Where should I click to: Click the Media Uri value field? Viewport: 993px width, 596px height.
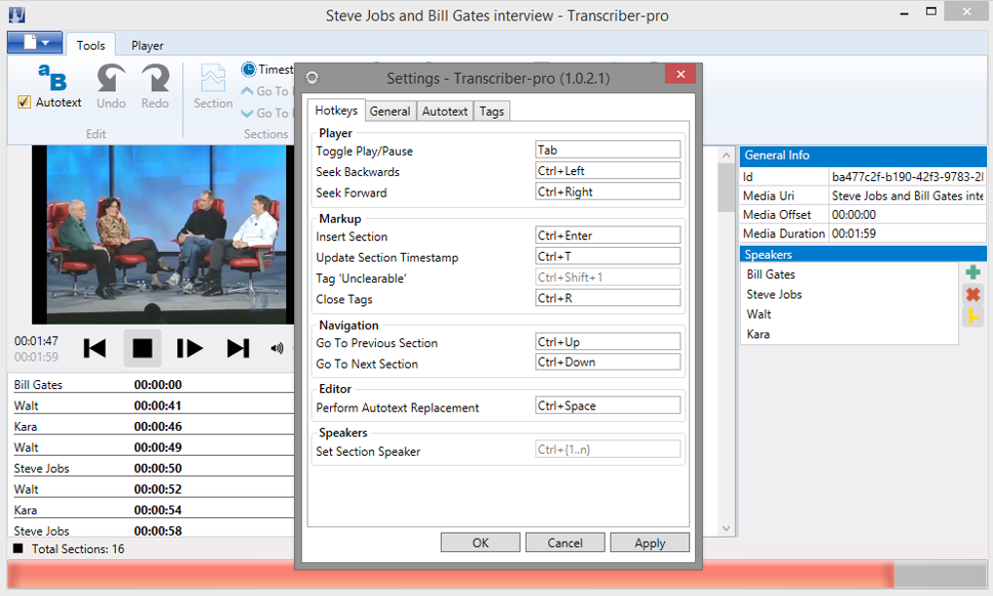(x=907, y=195)
